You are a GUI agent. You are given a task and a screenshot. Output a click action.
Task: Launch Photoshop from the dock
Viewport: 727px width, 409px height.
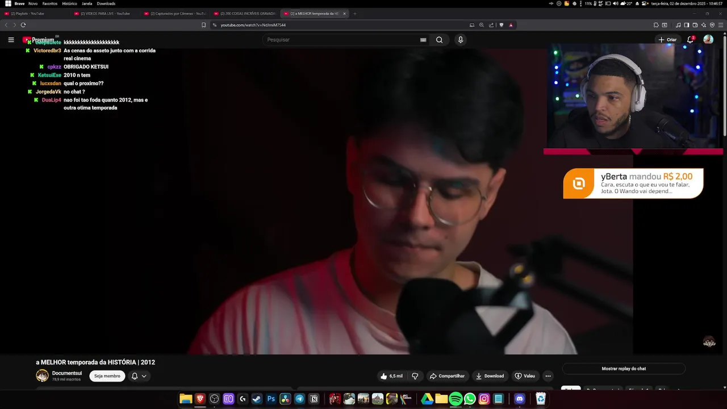click(271, 399)
